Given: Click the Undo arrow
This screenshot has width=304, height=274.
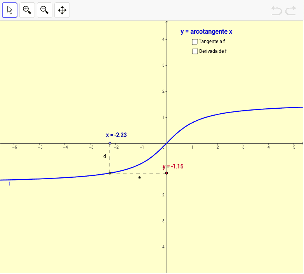Looking at the screenshot, I should click(276, 10).
